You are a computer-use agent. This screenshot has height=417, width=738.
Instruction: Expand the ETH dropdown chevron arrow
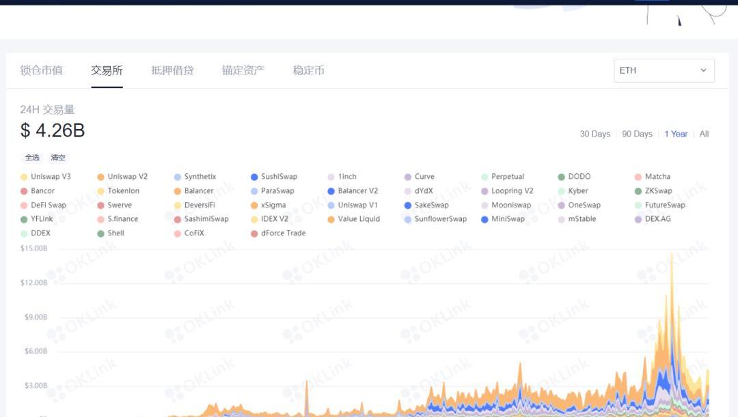[703, 70]
